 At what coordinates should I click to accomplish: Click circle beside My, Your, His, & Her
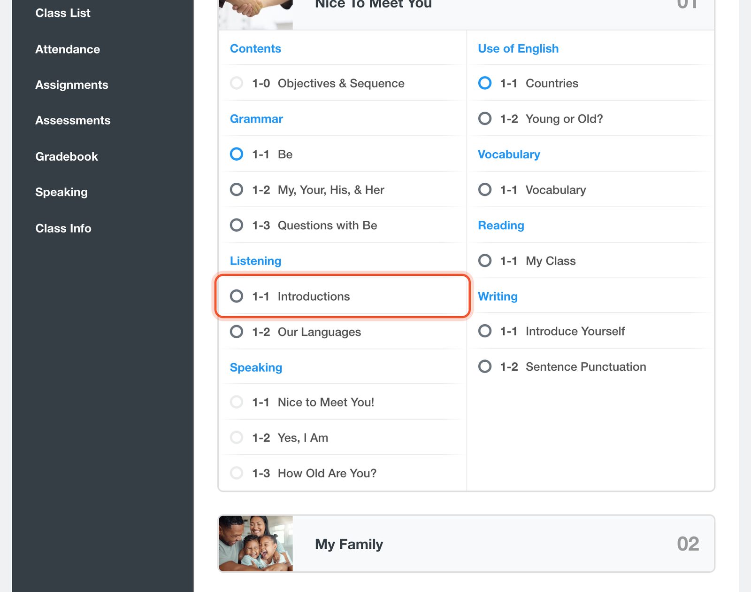point(237,190)
